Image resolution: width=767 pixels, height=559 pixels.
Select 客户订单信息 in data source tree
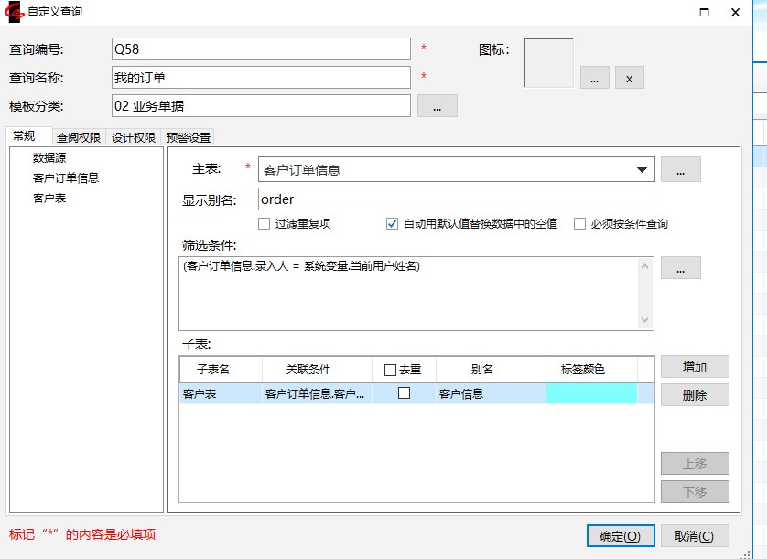66,178
